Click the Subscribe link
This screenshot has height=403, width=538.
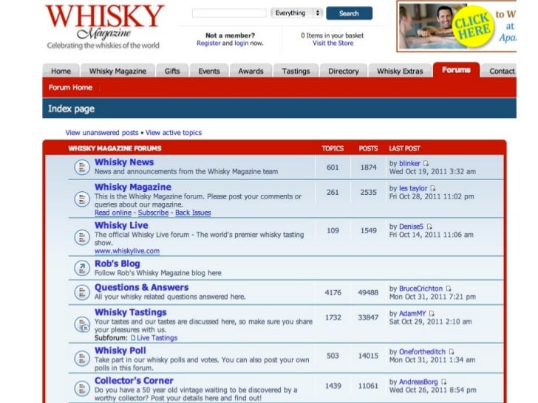(x=154, y=213)
